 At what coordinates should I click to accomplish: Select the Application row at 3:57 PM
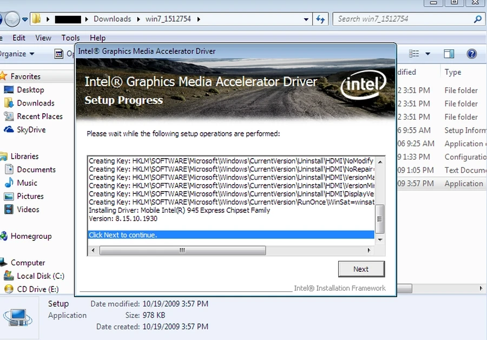[442, 184]
